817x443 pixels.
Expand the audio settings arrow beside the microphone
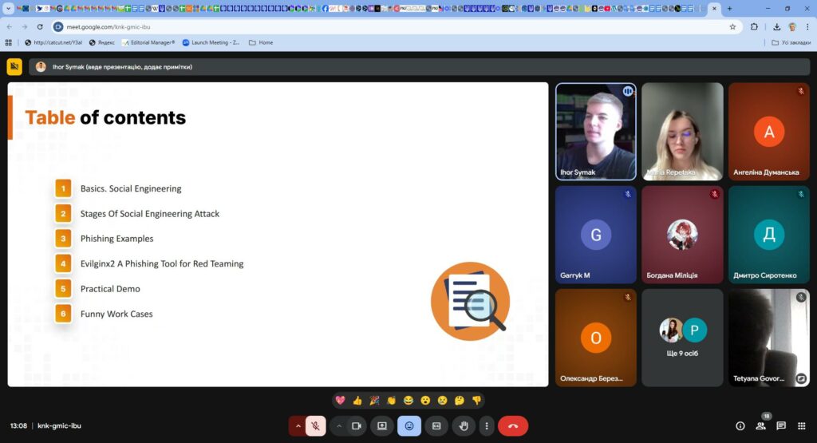point(298,426)
